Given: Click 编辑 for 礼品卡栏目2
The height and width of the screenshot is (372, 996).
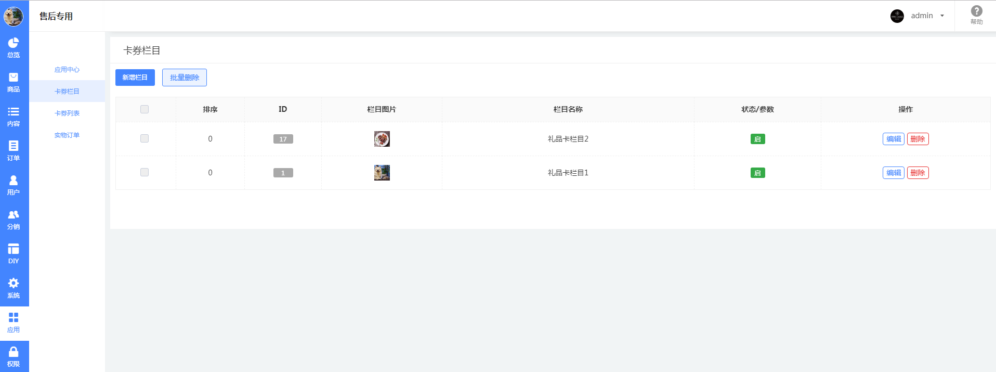Looking at the screenshot, I should click(893, 139).
